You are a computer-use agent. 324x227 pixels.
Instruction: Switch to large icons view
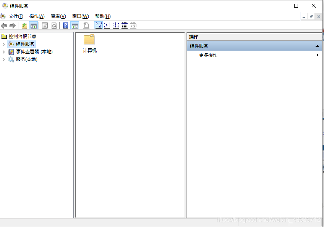[98, 26]
